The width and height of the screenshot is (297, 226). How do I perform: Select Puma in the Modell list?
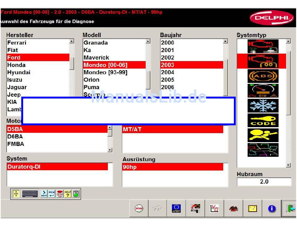pos(114,87)
